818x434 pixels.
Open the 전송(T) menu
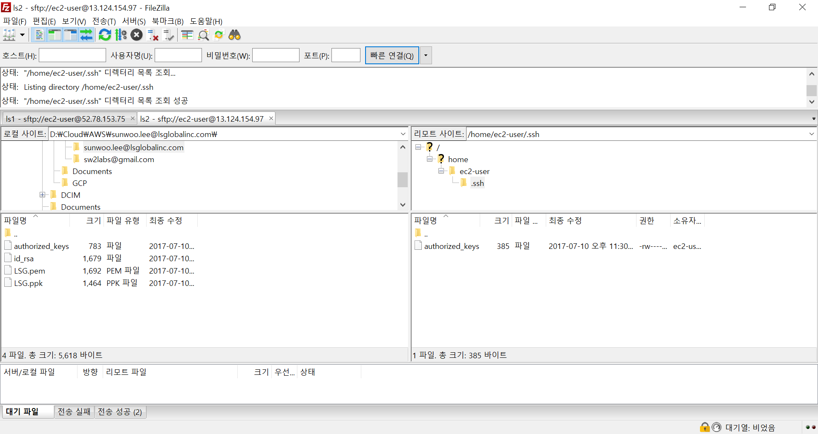pos(104,21)
